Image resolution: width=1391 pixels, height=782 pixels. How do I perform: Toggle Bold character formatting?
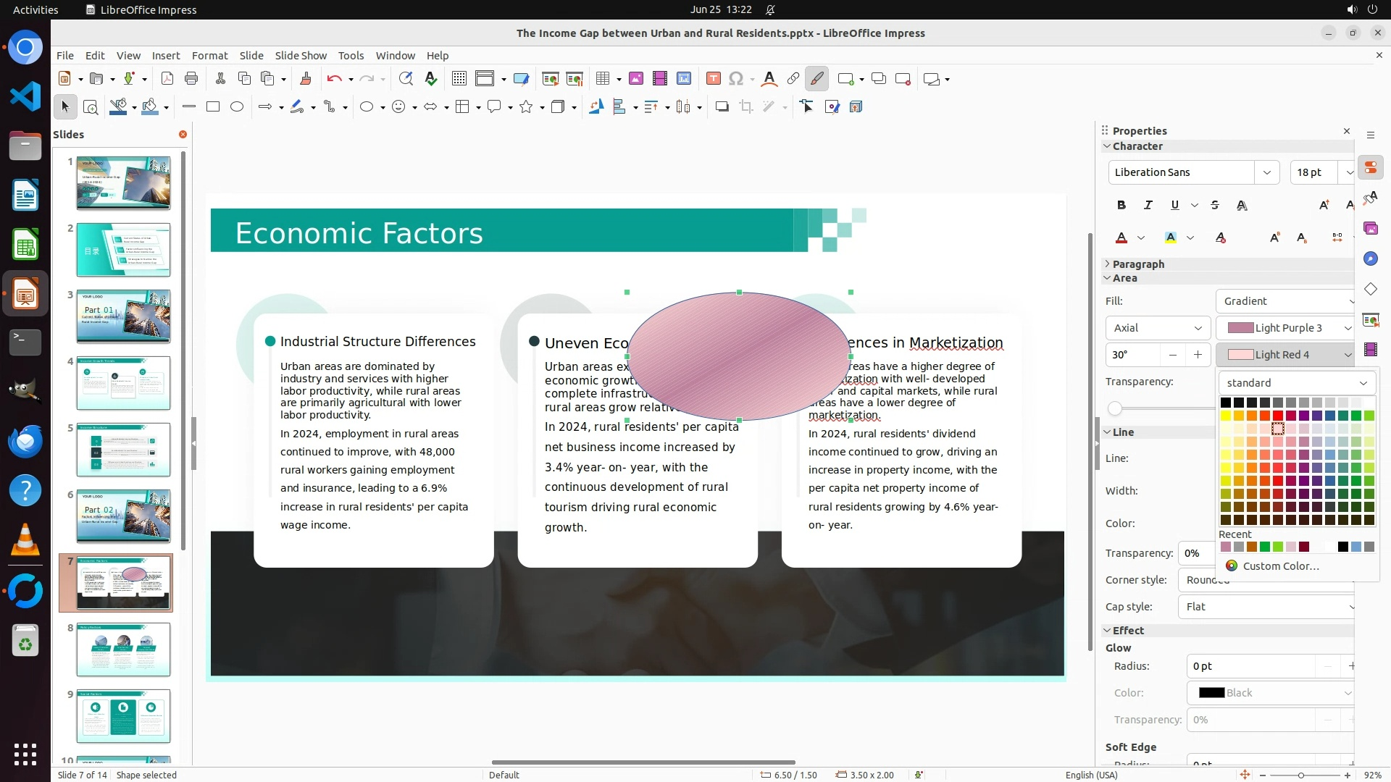tap(1121, 206)
